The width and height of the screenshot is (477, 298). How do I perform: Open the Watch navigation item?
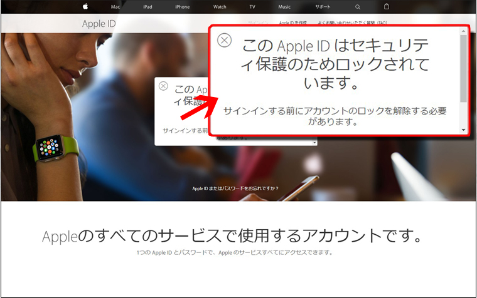[220, 7]
